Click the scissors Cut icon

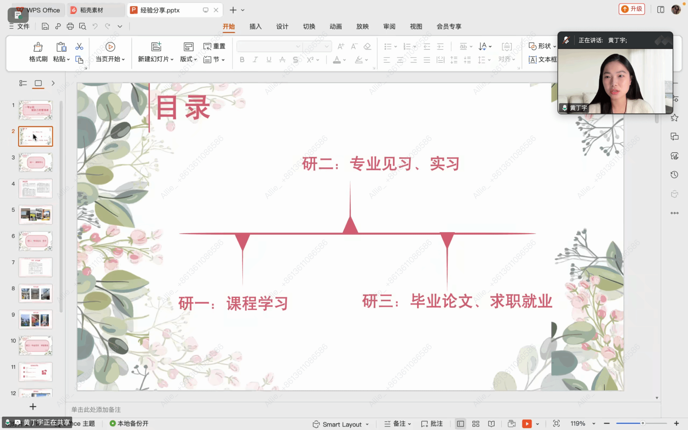(79, 46)
